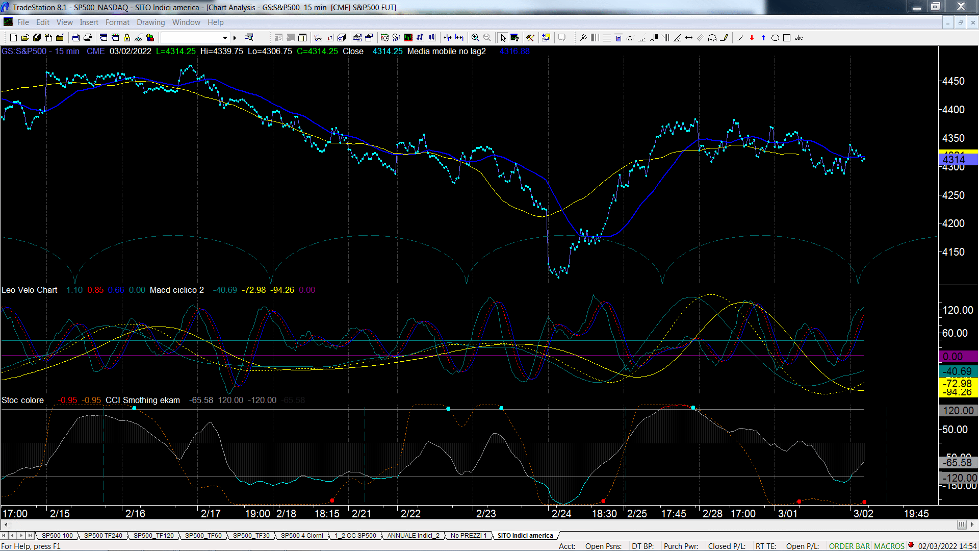Screen dimensions: 979x551
Task: Click the Save all (stacked disks) icon
Action: [37, 38]
